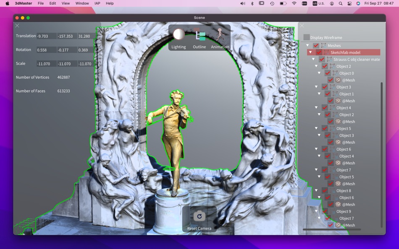Close the transform info panel on the left
The width and height of the screenshot is (399, 249).
[17, 26]
